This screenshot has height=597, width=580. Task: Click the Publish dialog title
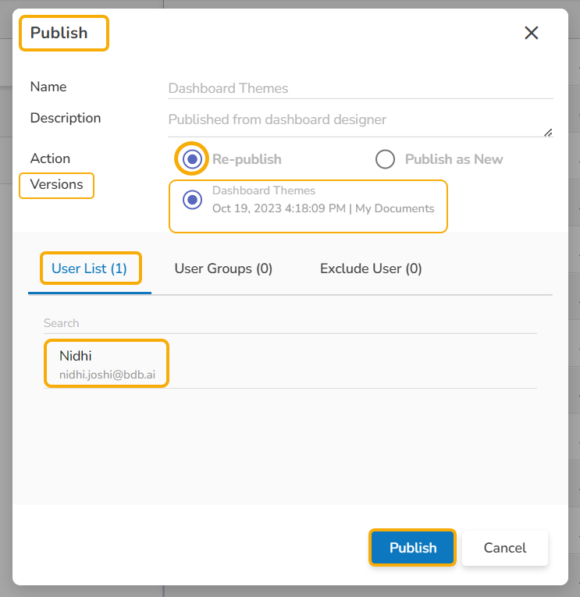(59, 34)
